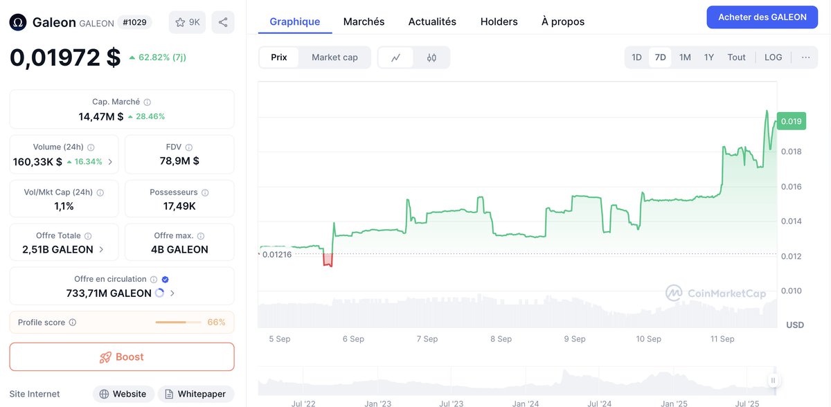
Task: Click the 17,49K holders value
Action: [x=179, y=206]
